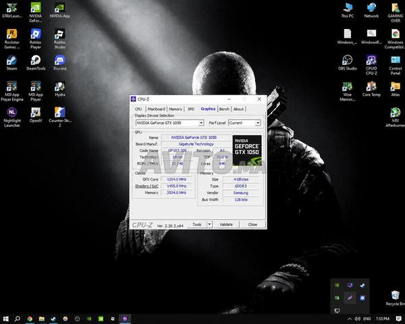Viewport: 405px width, 324px height.
Task: Open the Memory tab in CPU-Z
Action: click(x=175, y=109)
